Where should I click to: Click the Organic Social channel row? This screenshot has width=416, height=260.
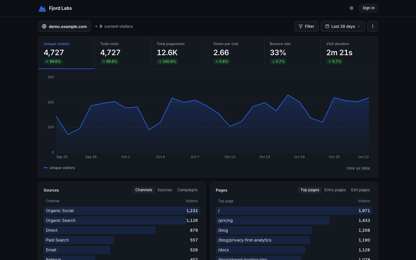coord(122,211)
